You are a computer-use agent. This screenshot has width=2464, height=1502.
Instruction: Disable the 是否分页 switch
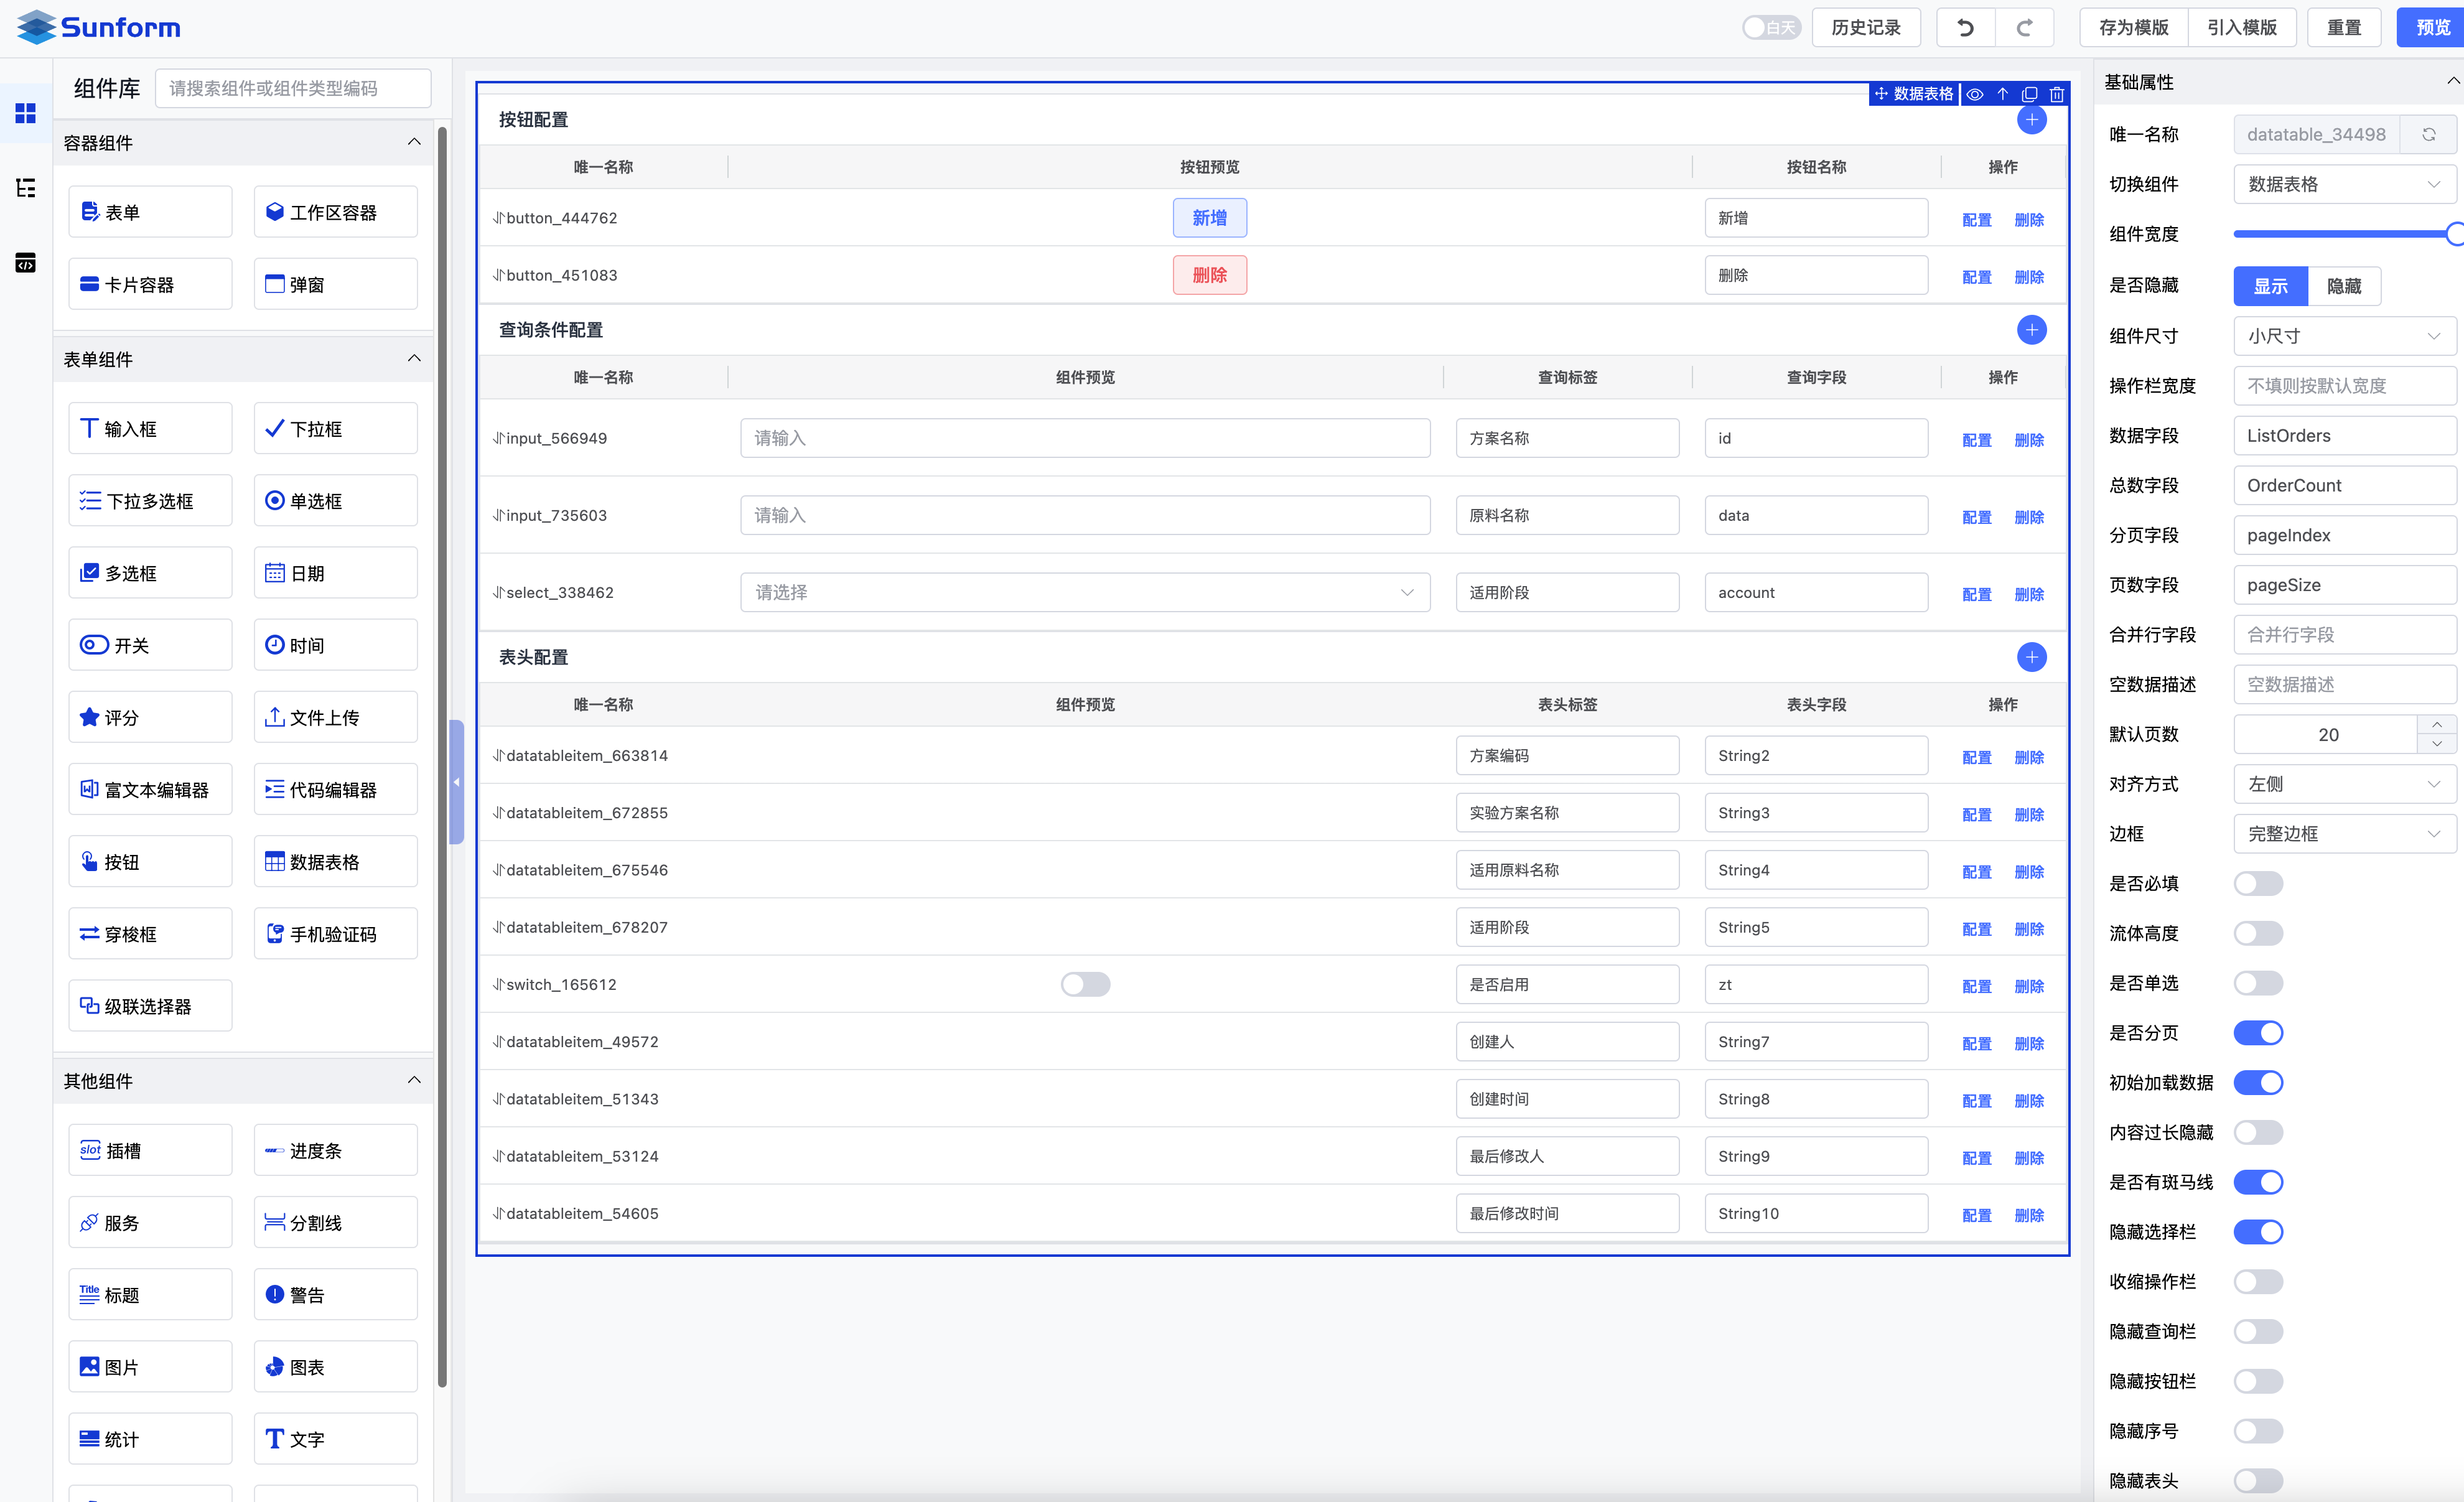coord(2258,1033)
